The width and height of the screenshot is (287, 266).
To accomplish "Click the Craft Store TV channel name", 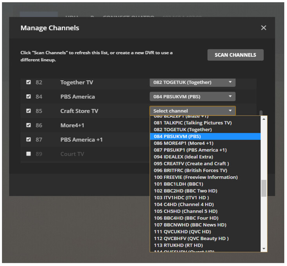I will pyautogui.click(x=79, y=111).
